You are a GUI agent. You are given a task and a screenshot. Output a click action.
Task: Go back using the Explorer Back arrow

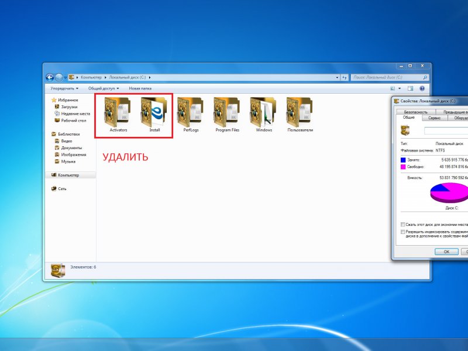pyautogui.click(x=50, y=78)
